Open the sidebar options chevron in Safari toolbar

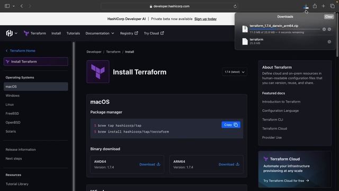(14, 6)
